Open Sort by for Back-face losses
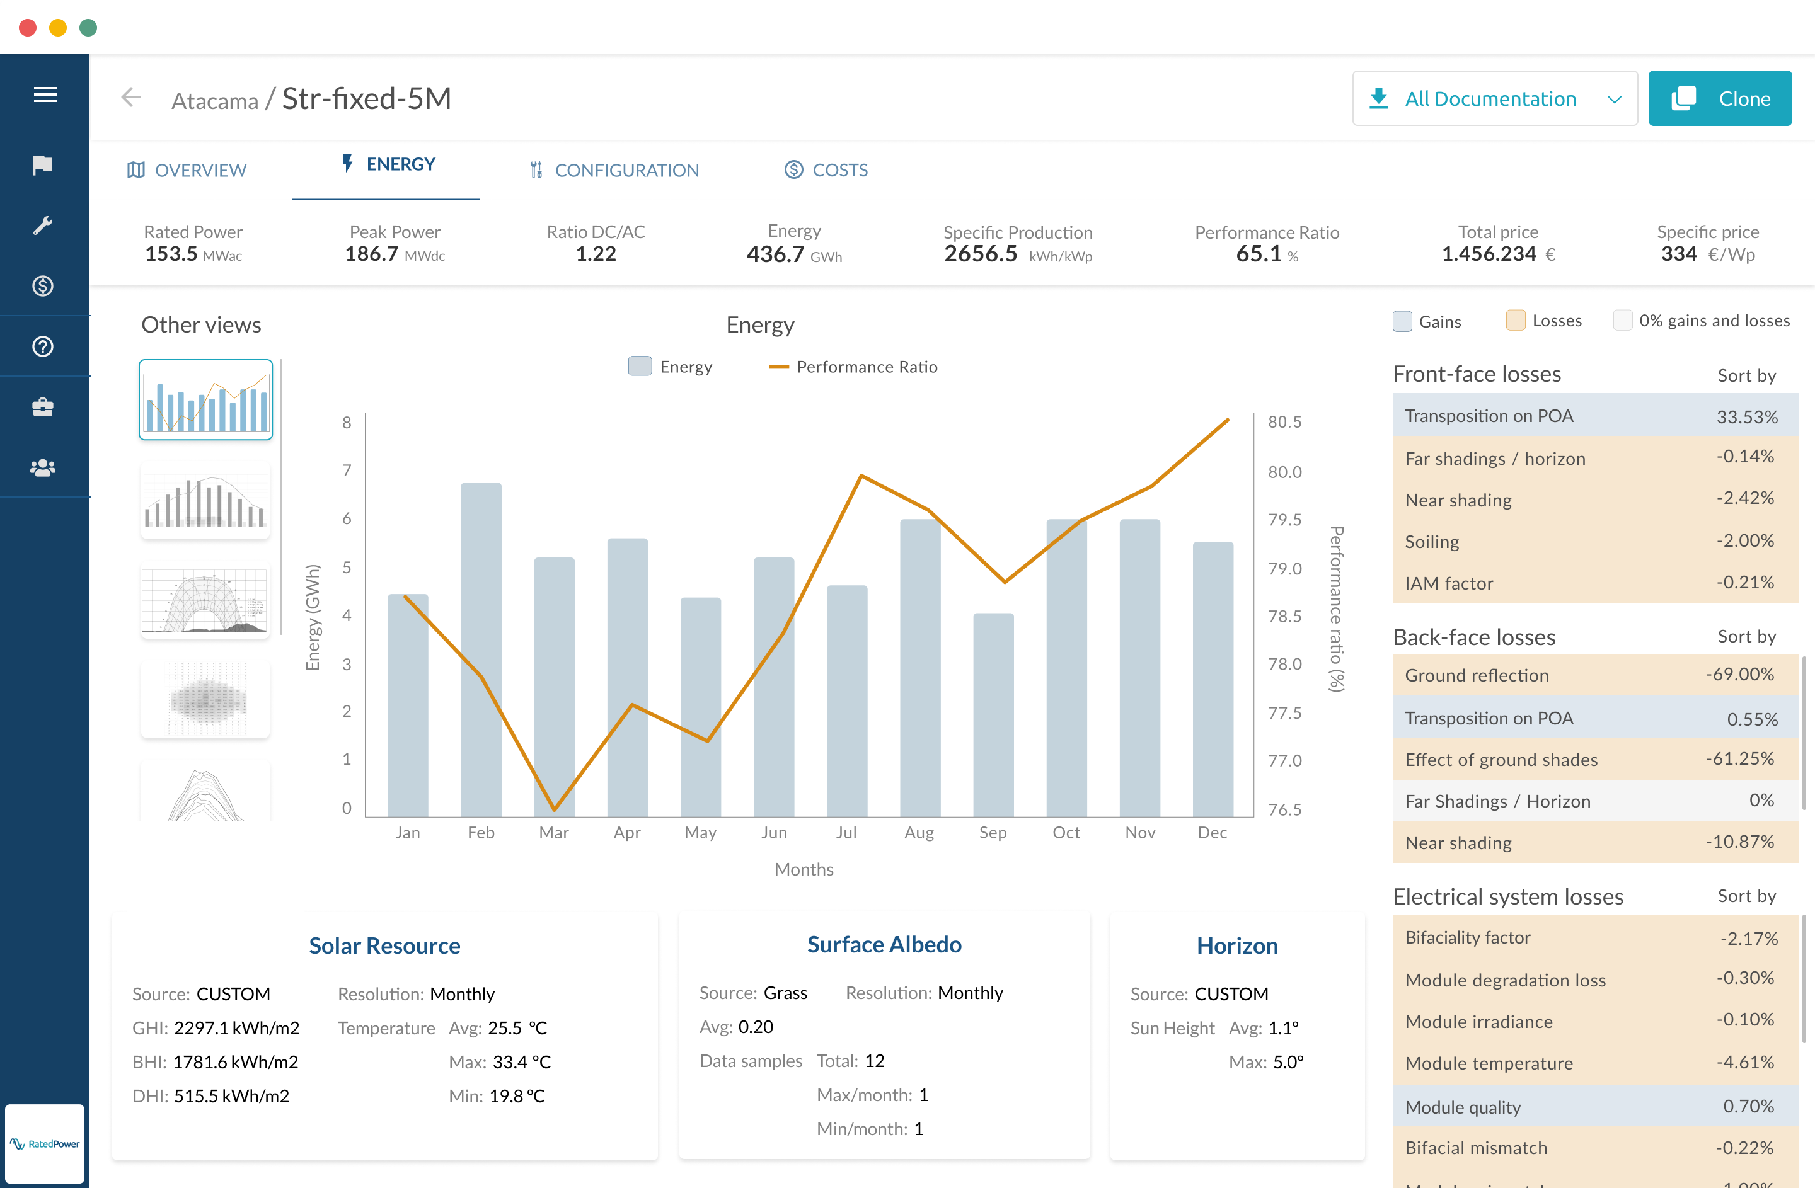The image size is (1815, 1188). pyautogui.click(x=1746, y=636)
